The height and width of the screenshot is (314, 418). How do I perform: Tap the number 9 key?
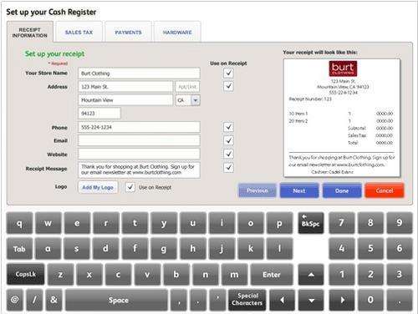(400, 223)
